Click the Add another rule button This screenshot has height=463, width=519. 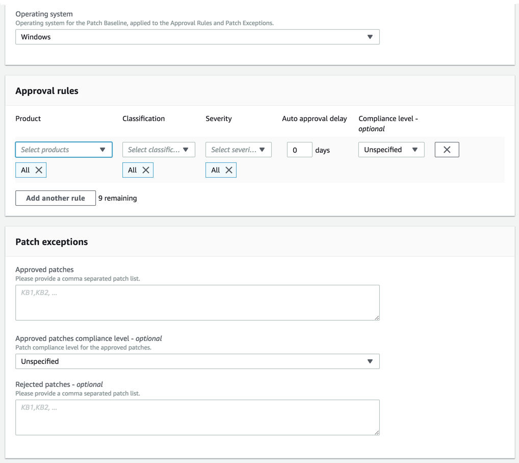pyautogui.click(x=55, y=198)
